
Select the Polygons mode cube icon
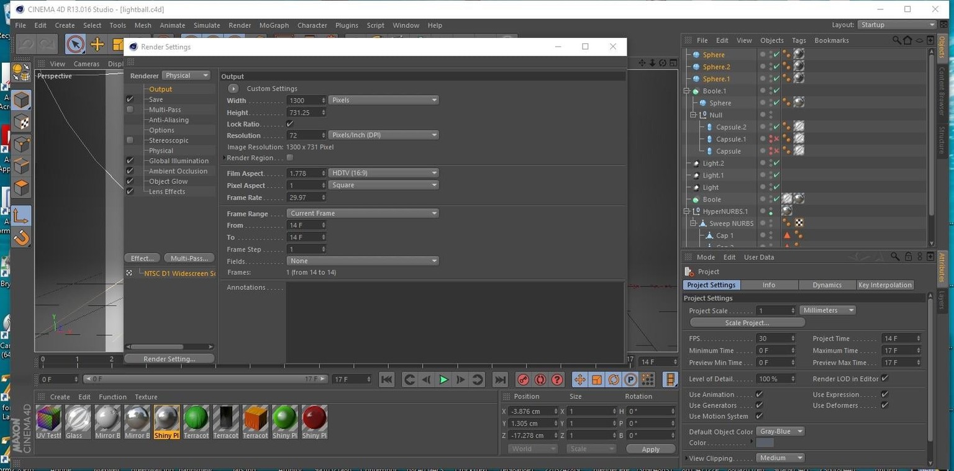pos(22,187)
